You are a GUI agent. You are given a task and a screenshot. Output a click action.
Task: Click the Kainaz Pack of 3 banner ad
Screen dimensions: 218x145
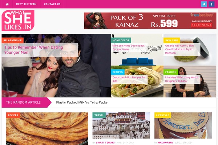[x=150, y=21]
